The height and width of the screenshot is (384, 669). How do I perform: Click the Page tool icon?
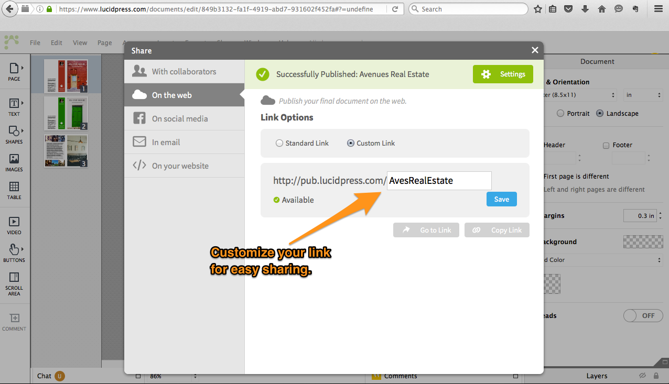click(x=14, y=71)
